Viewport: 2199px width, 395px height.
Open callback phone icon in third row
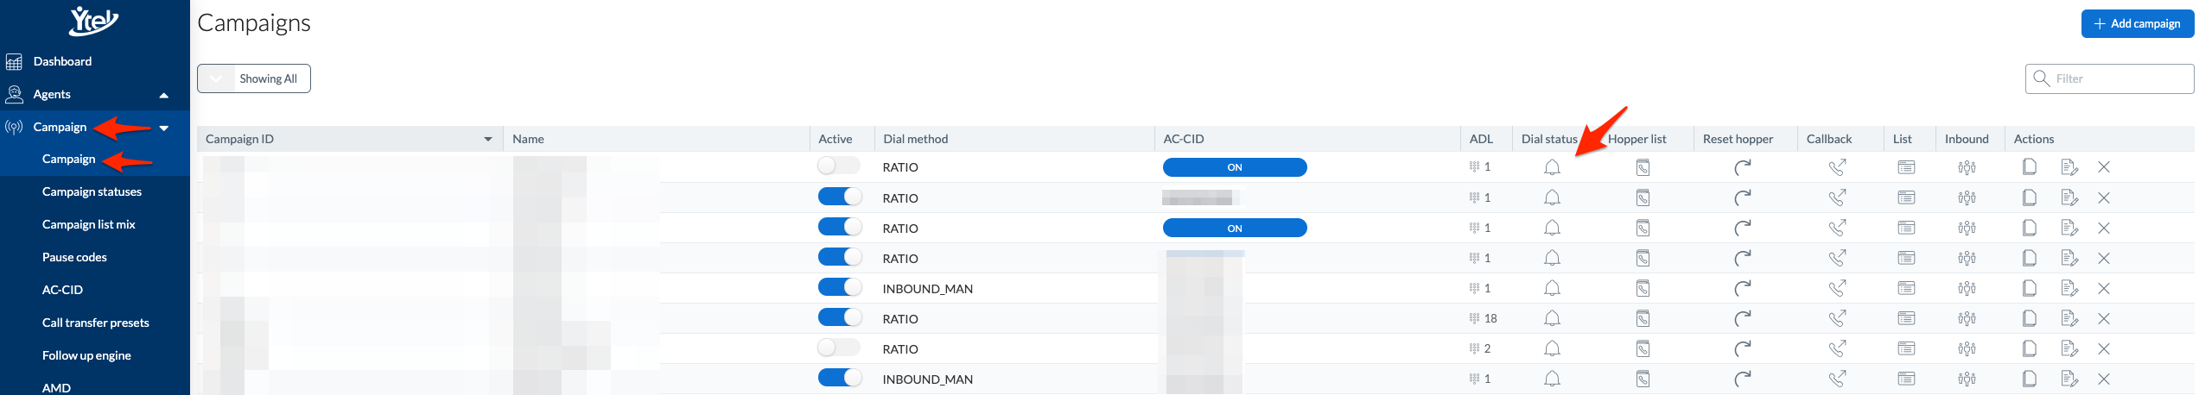click(1837, 228)
